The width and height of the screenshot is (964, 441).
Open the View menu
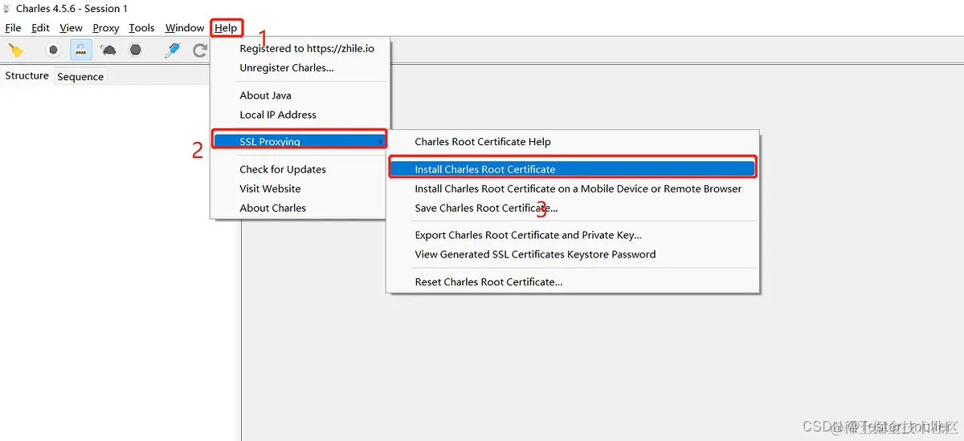[71, 28]
